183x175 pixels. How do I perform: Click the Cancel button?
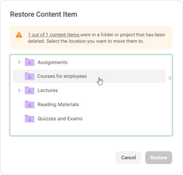point(128,157)
